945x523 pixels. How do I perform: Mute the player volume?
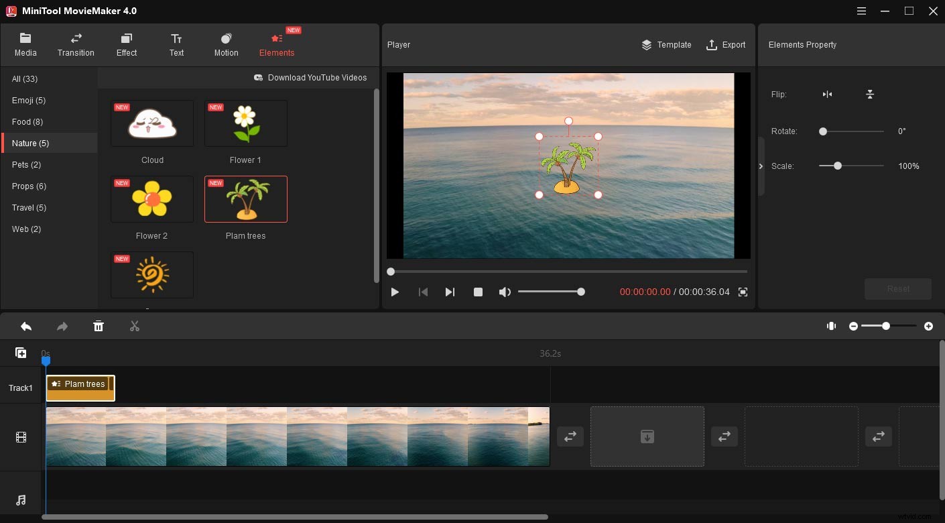pyautogui.click(x=505, y=292)
